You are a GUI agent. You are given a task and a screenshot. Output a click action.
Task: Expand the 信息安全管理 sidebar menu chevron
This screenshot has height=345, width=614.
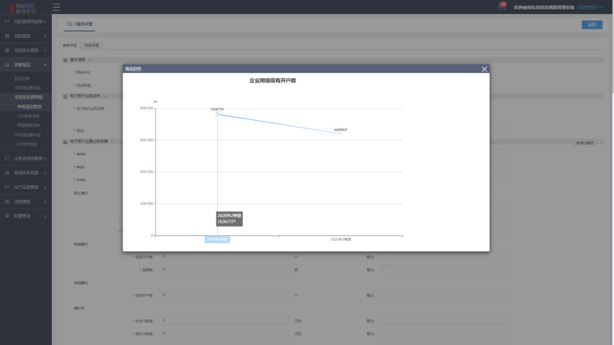click(45, 51)
